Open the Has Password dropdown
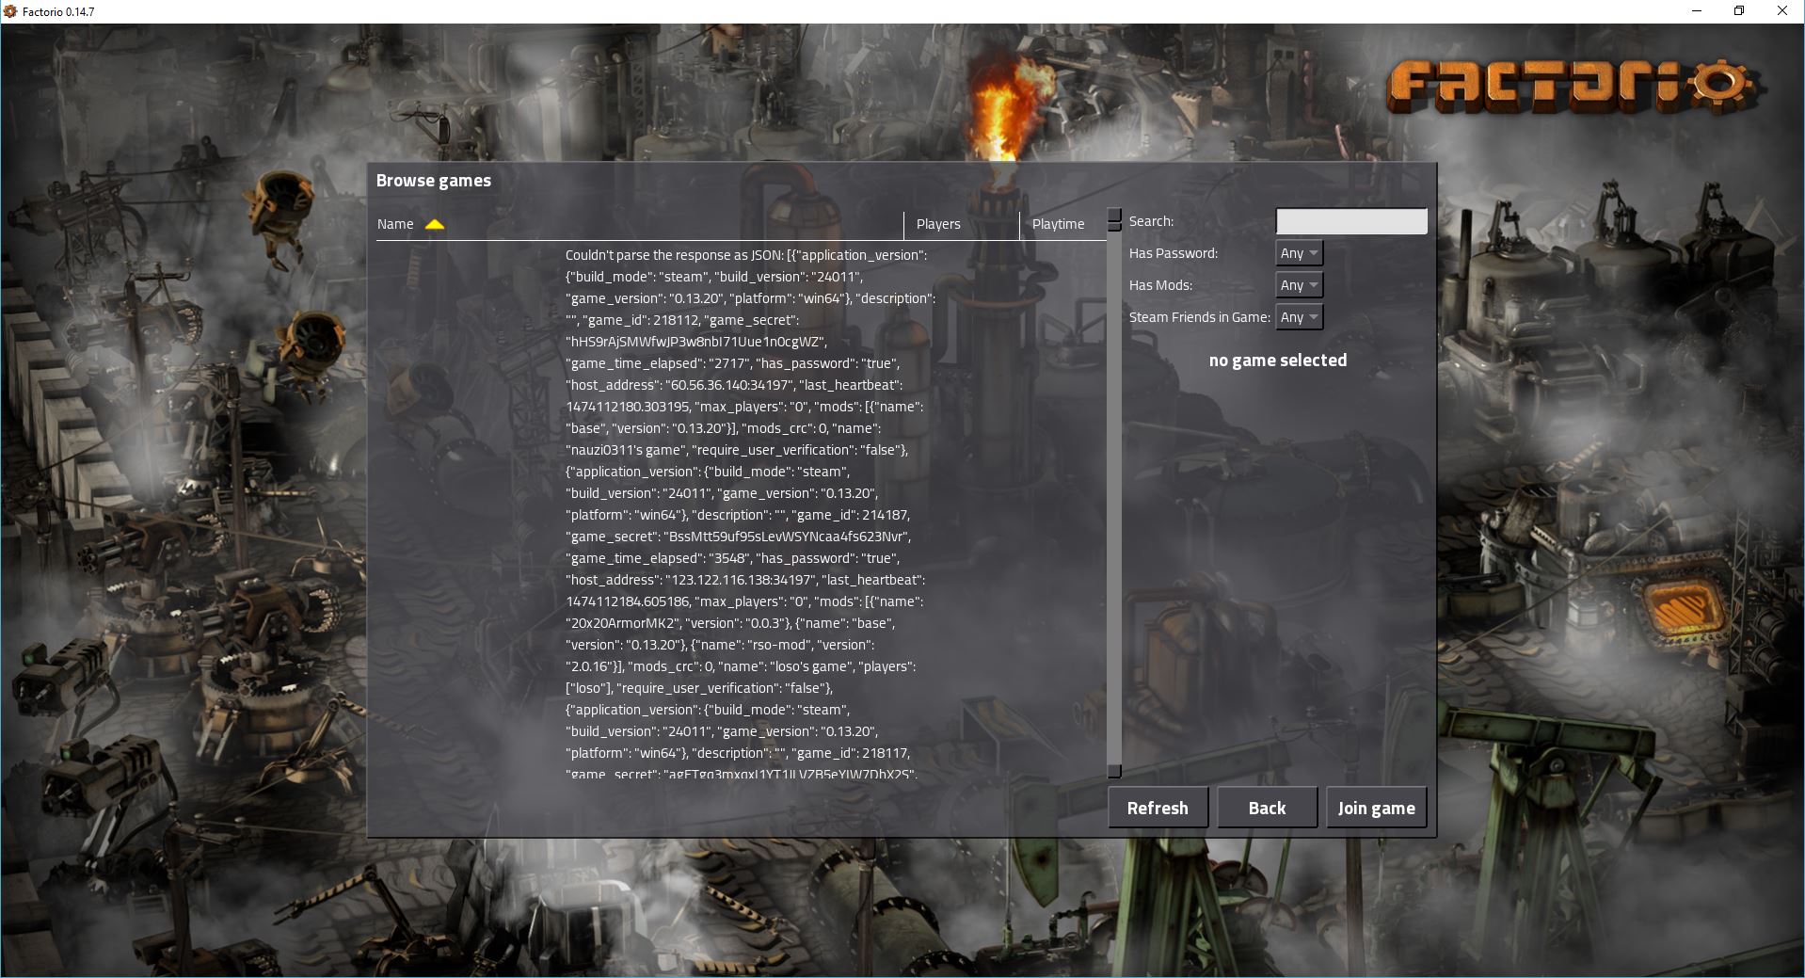 1299,253
